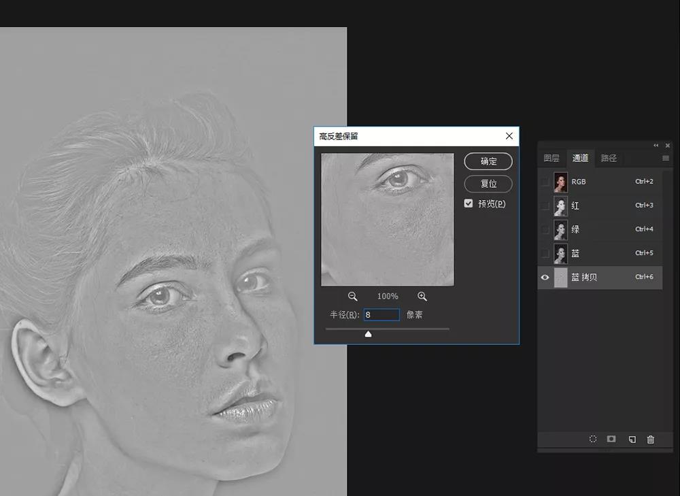Confirm with the 确定 button
The image size is (680, 496).
[488, 161]
